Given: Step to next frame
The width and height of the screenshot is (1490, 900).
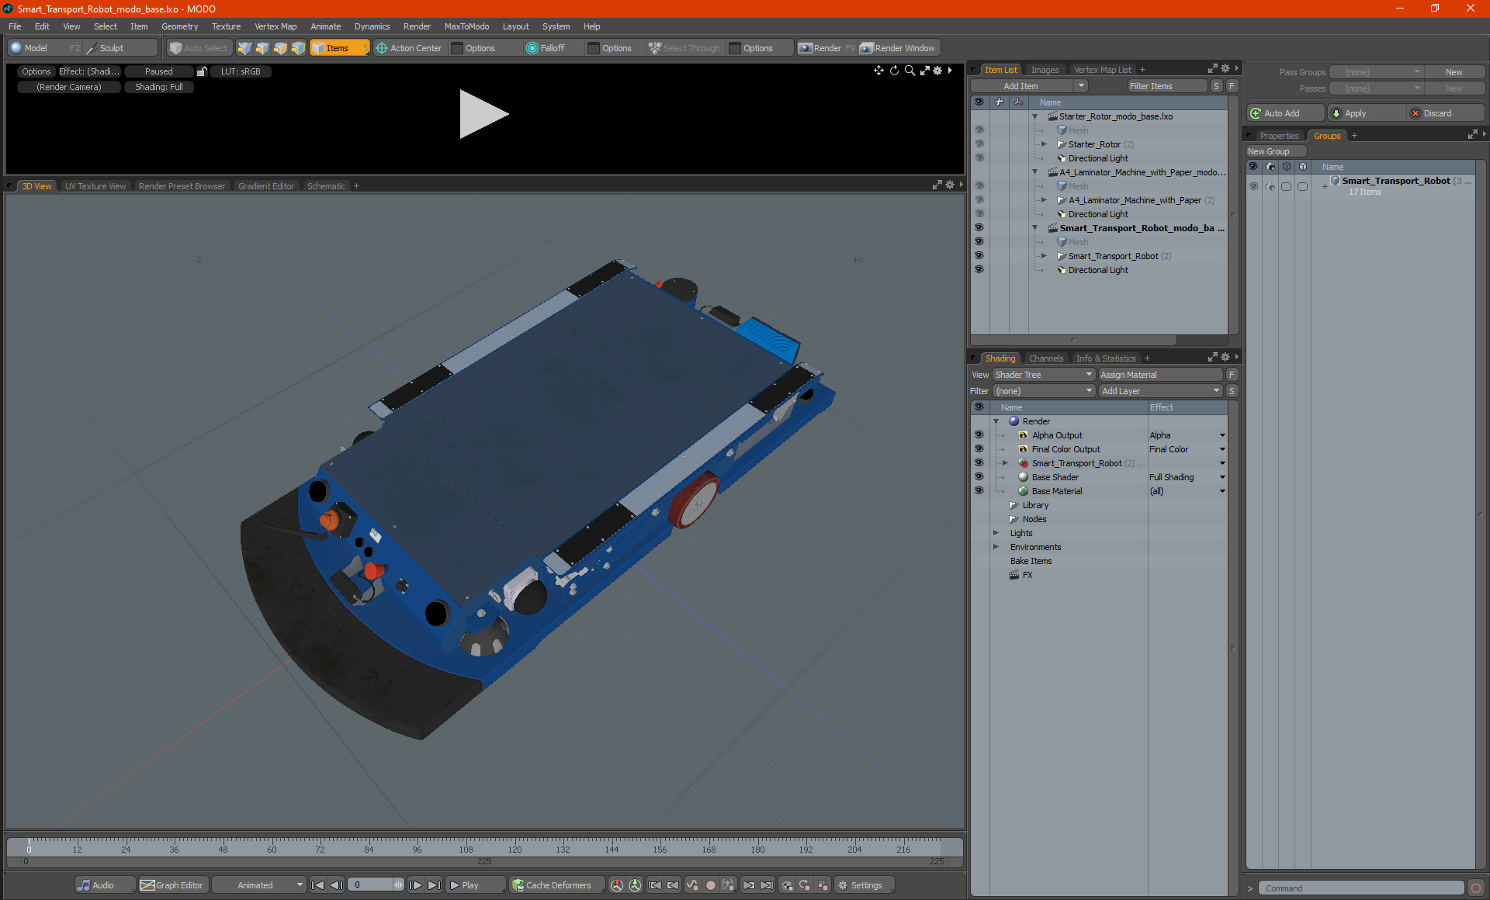Looking at the screenshot, I should coord(416,885).
